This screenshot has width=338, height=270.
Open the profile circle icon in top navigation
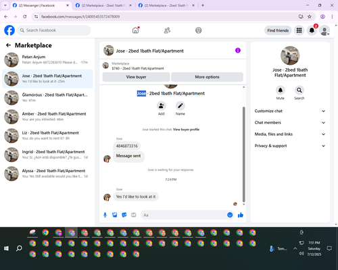click(198, 30)
